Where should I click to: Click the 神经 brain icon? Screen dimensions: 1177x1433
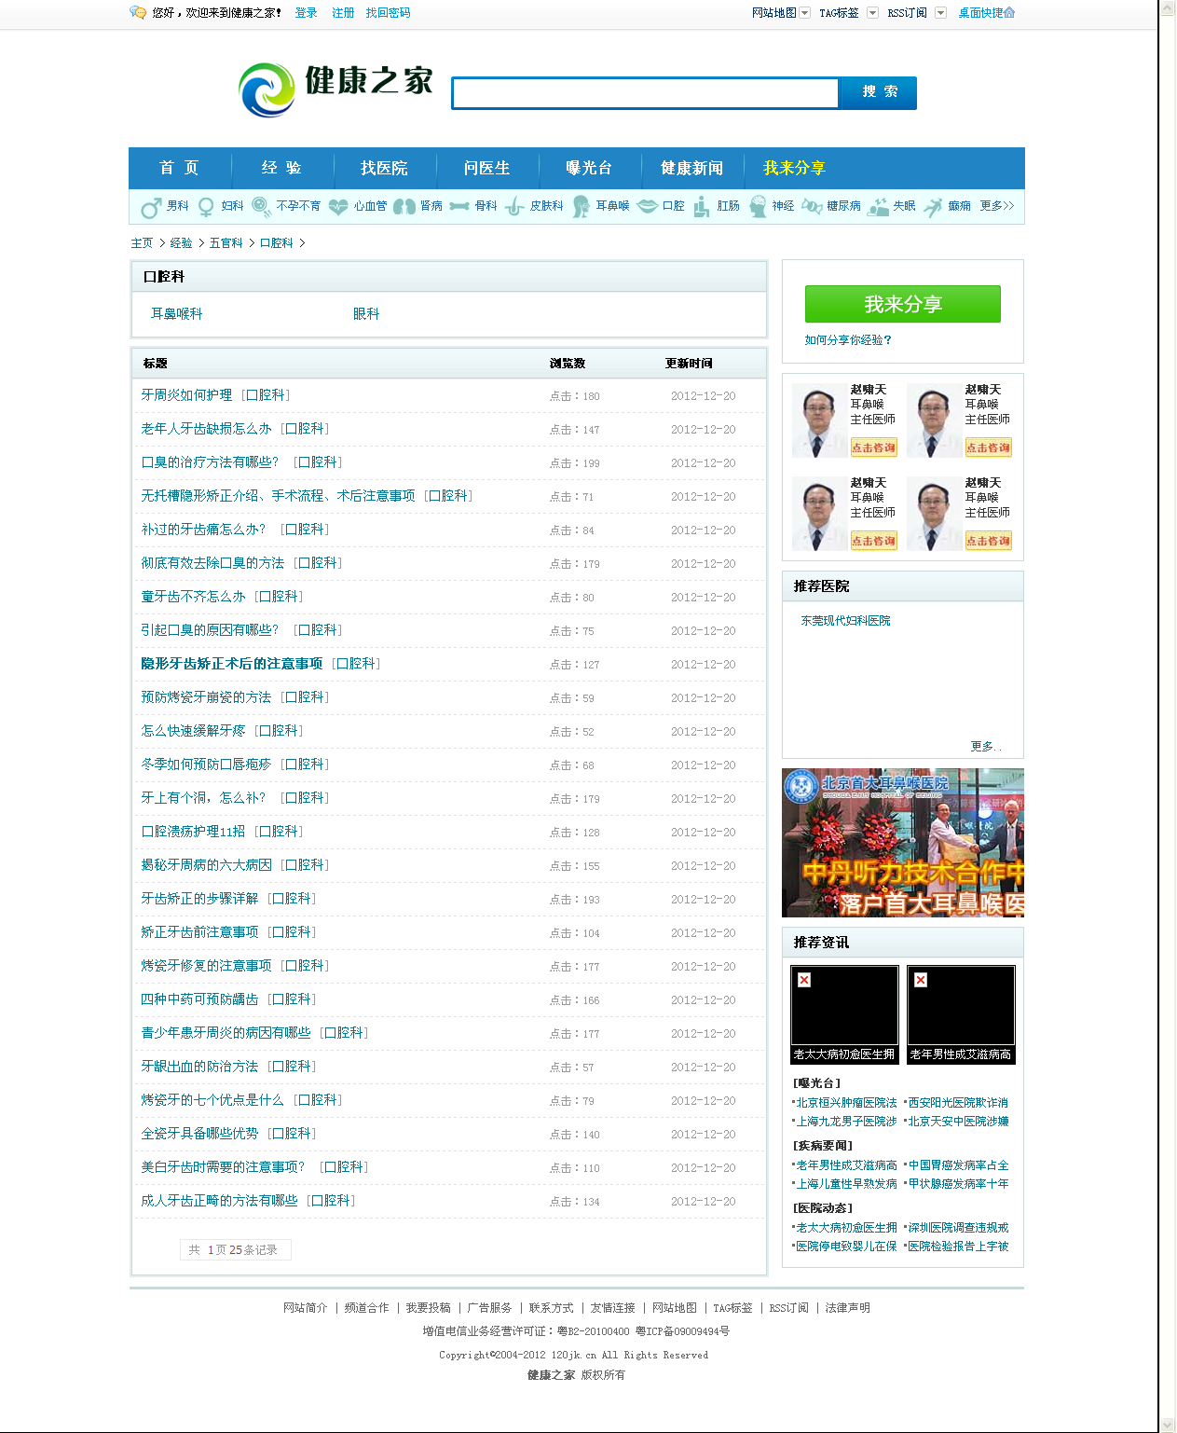[758, 207]
